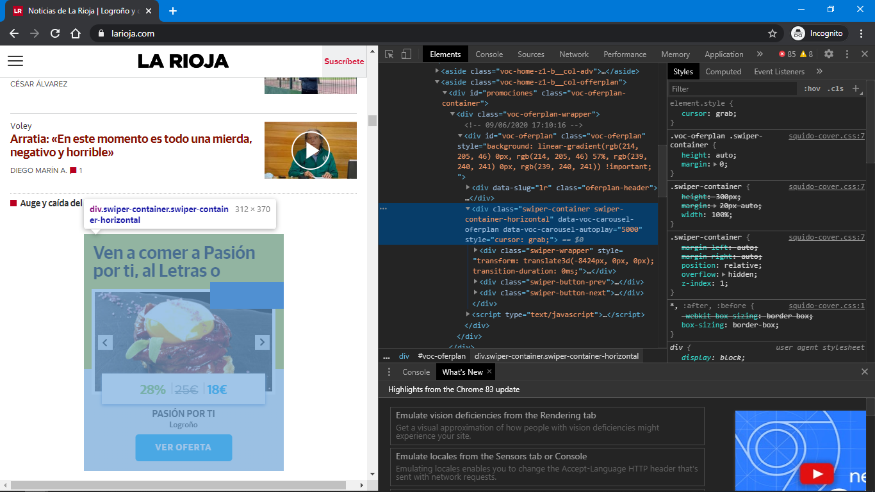Viewport: 875px width, 492px height.
Task: Show more DevTools tabs chevron
Action: point(760,54)
